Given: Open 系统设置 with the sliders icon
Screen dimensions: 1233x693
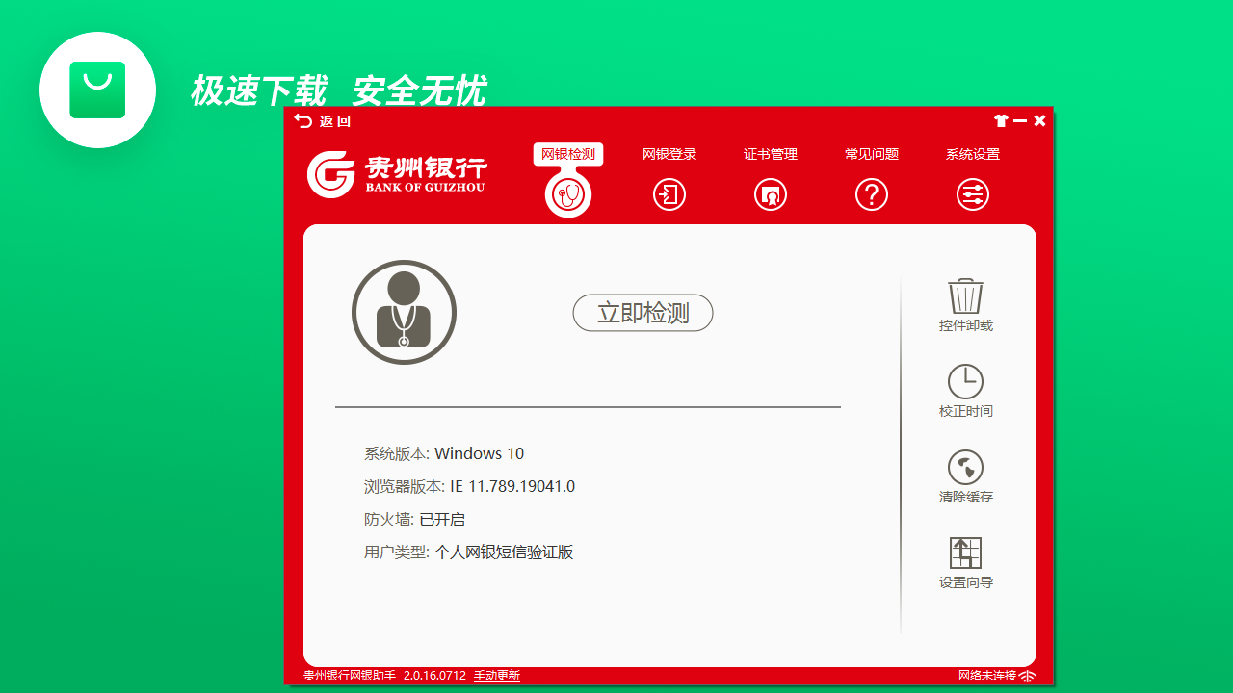Looking at the screenshot, I should [x=972, y=193].
